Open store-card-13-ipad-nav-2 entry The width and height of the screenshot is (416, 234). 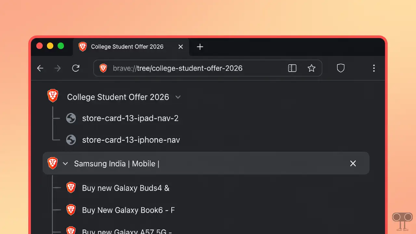[x=130, y=118]
